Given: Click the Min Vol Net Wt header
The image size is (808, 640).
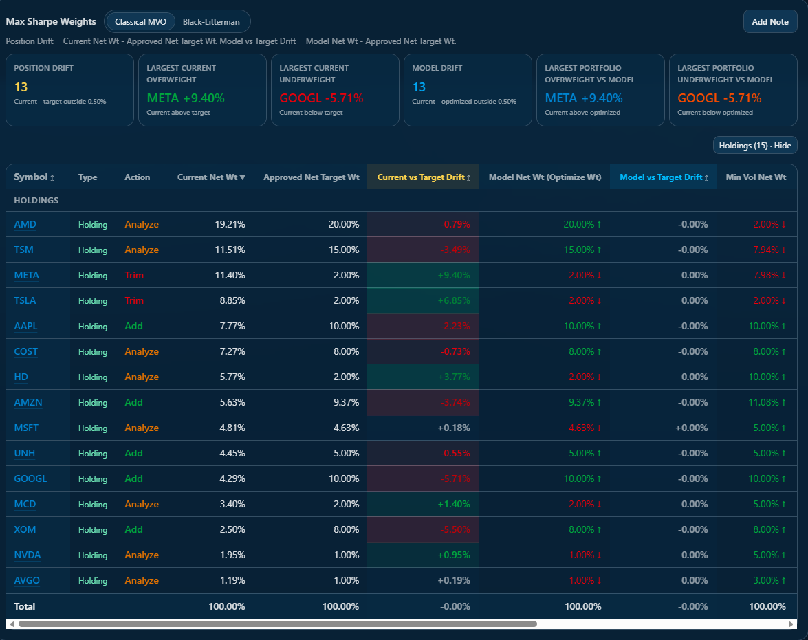Looking at the screenshot, I should pyautogui.click(x=756, y=177).
